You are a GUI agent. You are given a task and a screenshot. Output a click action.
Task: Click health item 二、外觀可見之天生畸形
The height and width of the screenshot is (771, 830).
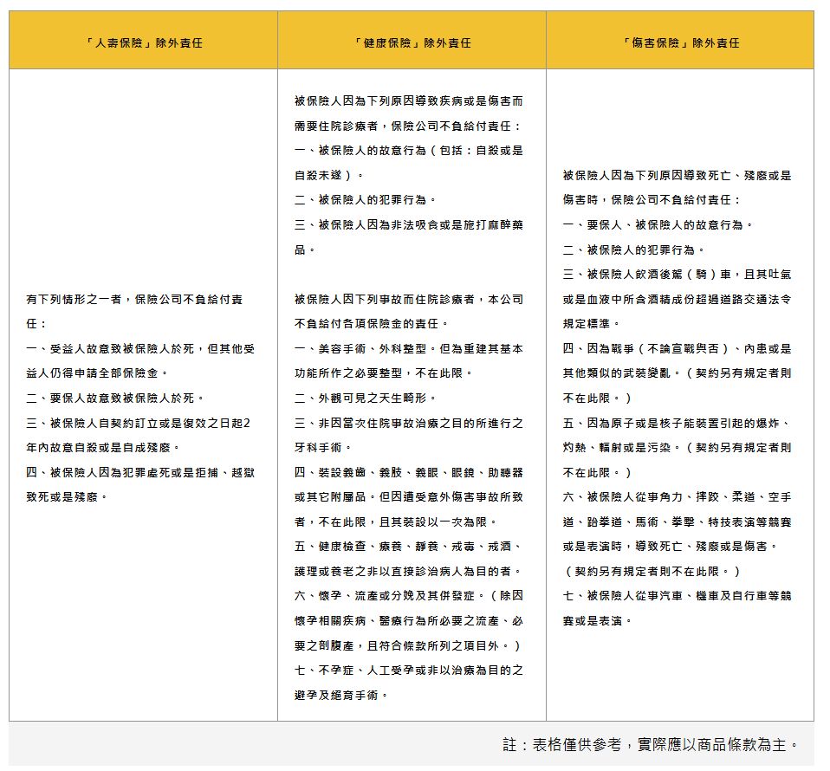pyautogui.click(x=365, y=398)
